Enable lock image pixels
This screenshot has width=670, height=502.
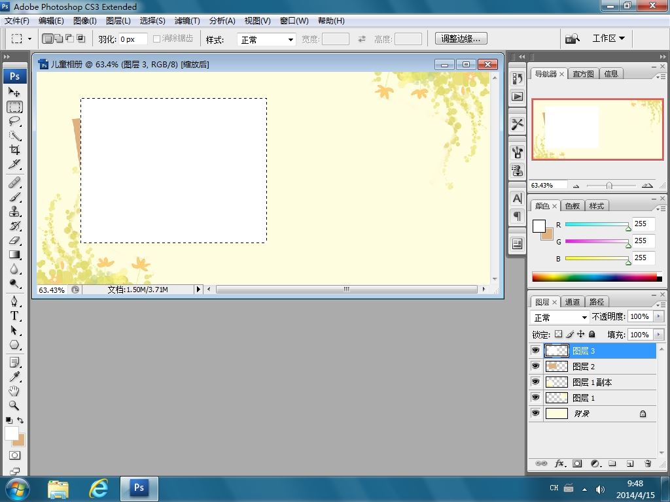tap(570, 334)
